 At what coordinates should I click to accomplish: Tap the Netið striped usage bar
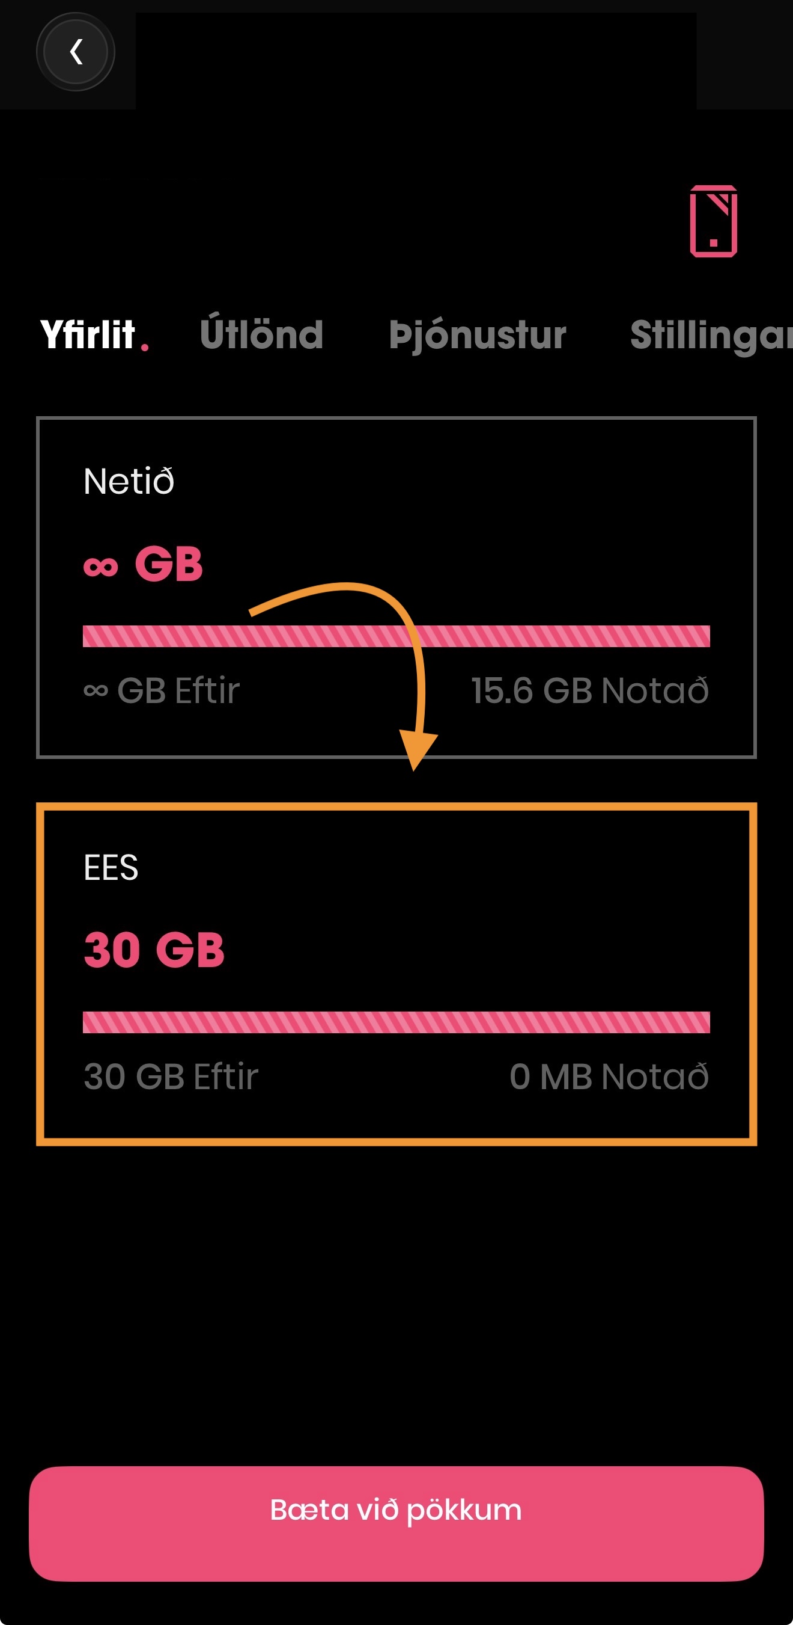tap(396, 636)
